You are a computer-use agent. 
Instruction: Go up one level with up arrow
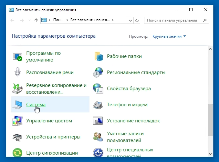(x=36, y=20)
